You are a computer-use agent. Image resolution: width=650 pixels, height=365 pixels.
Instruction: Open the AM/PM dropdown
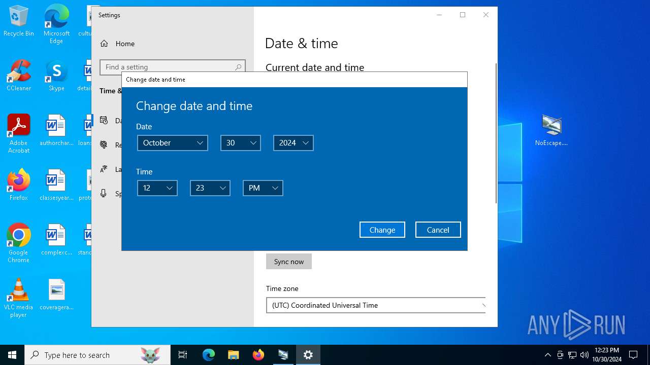coord(263,188)
